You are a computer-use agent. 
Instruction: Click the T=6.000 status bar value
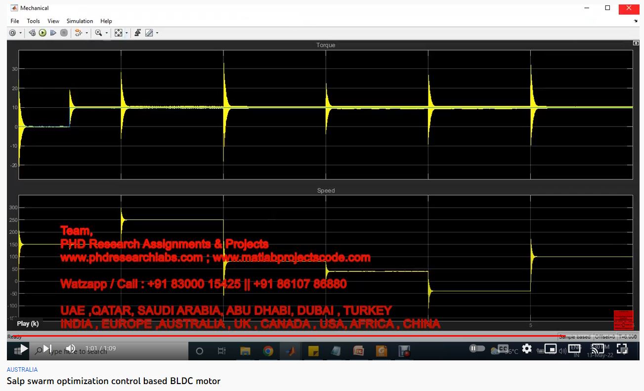pos(627,337)
